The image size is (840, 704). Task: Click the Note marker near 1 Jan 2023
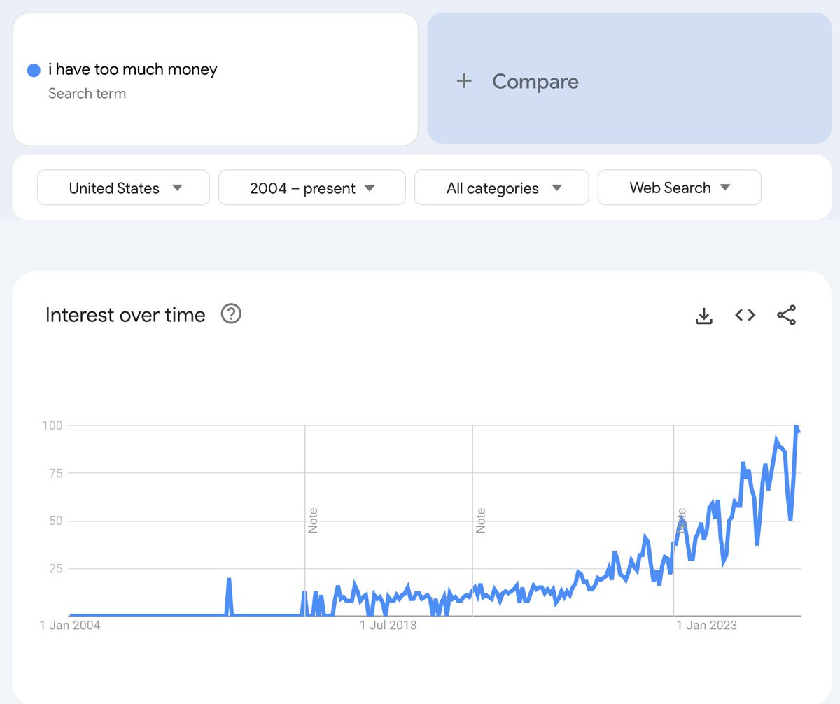click(682, 521)
